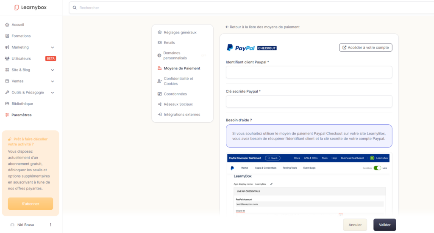Click the Annuler button
This screenshot has width=434, height=233.
point(355,225)
